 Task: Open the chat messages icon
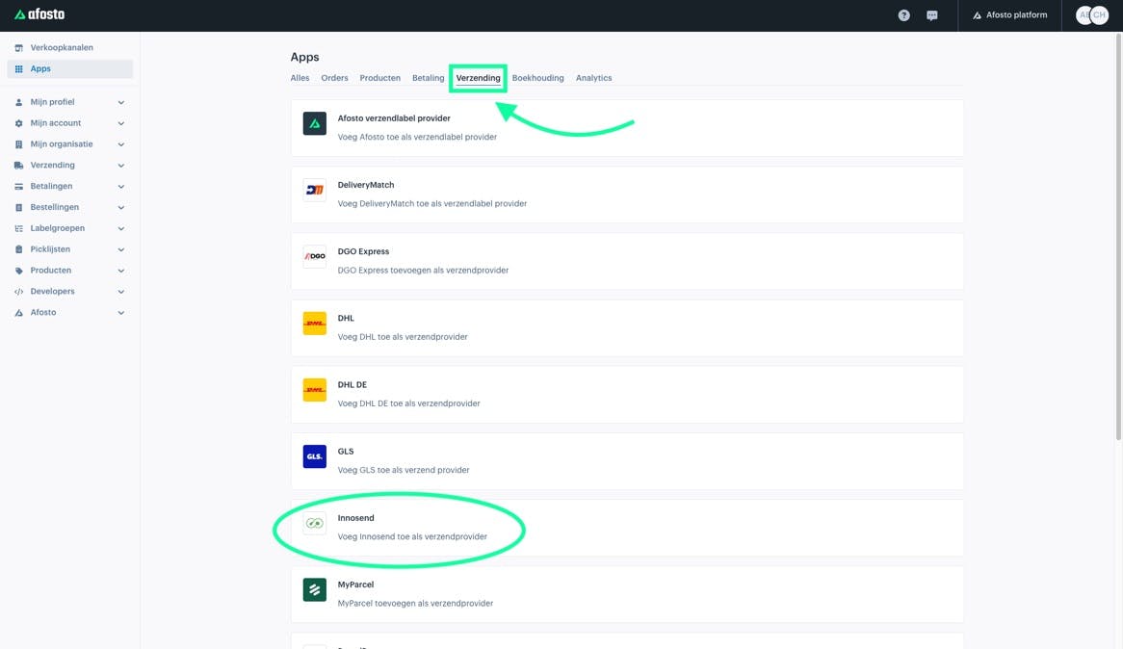[x=931, y=15]
